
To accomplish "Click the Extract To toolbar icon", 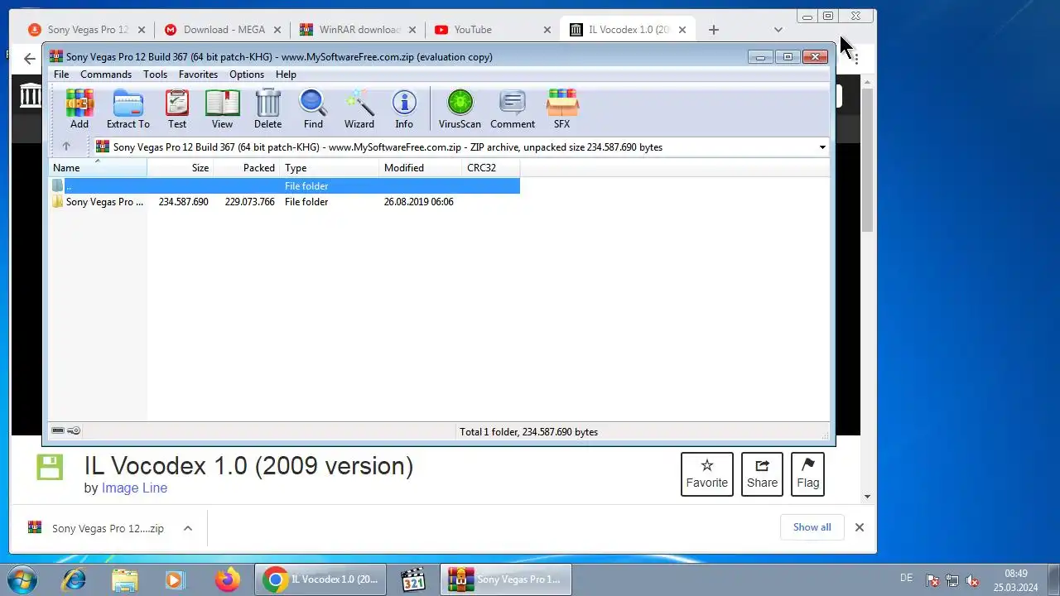I will pos(128,108).
